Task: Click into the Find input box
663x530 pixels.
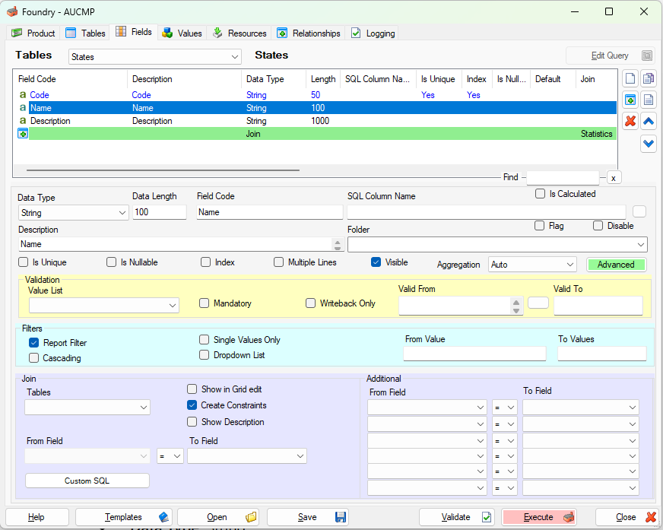Action: coord(563,178)
